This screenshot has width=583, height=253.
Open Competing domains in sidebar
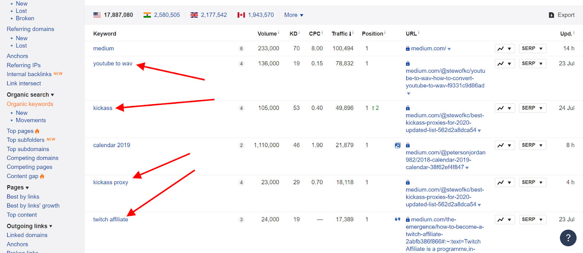tap(32, 158)
